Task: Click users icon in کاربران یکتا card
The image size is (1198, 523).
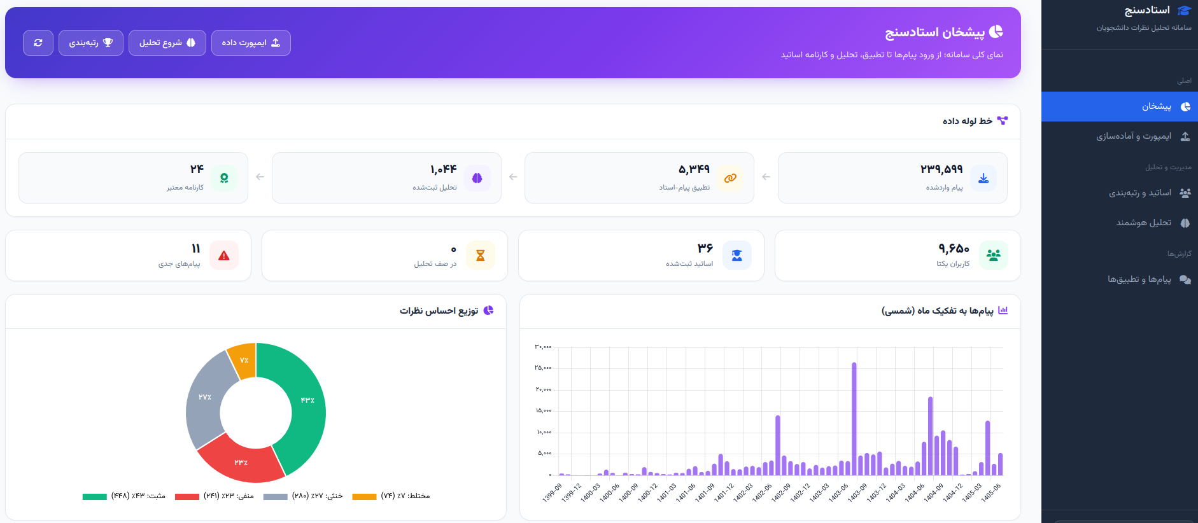Action: 994,255
